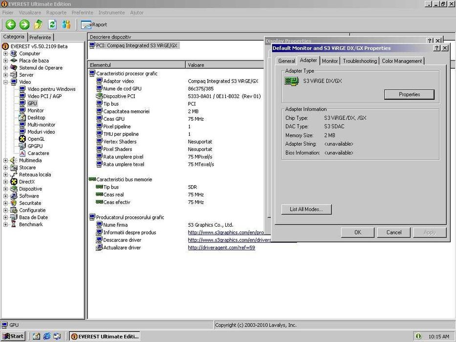Click EVEREST Ultimate Edition taskbar button
The height and width of the screenshot is (342, 456).
(x=105, y=336)
